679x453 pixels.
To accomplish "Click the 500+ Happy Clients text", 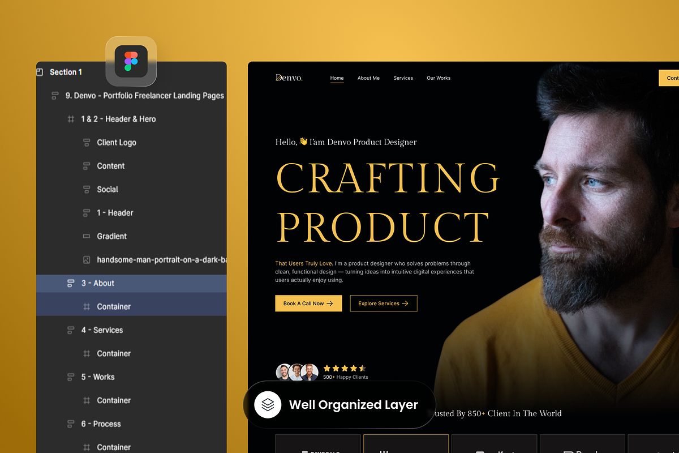I will [346, 377].
